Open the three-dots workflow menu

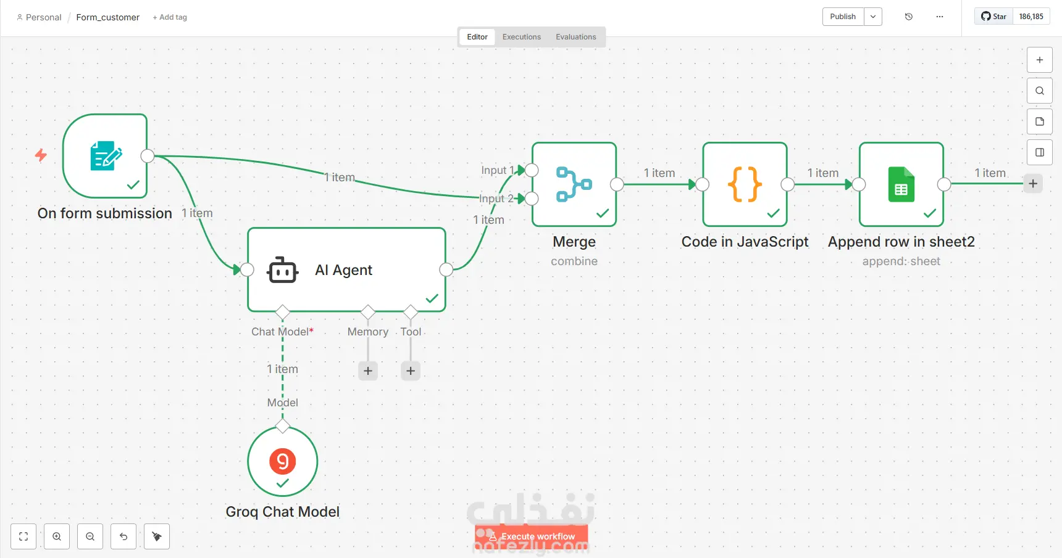point(940,17)
